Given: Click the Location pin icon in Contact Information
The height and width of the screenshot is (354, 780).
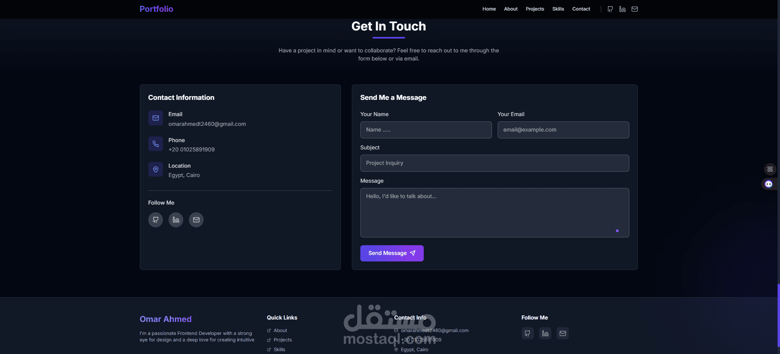Looking at the screenshot, I should 156,169.
